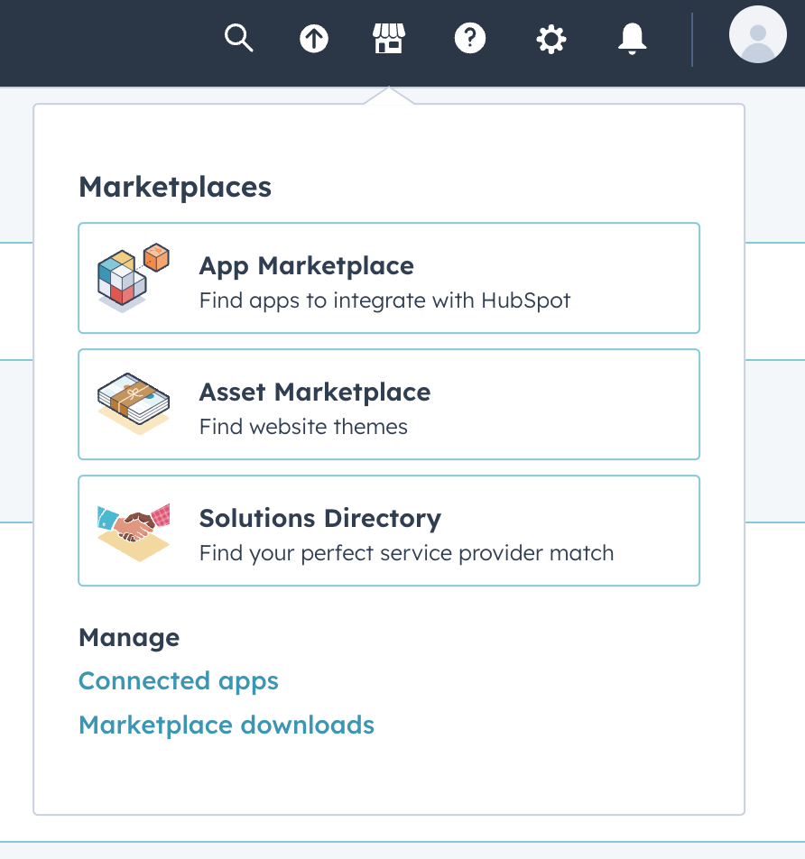The image size is (805, 859).
Task: Open the Help question mark icon
Action: 470,39
